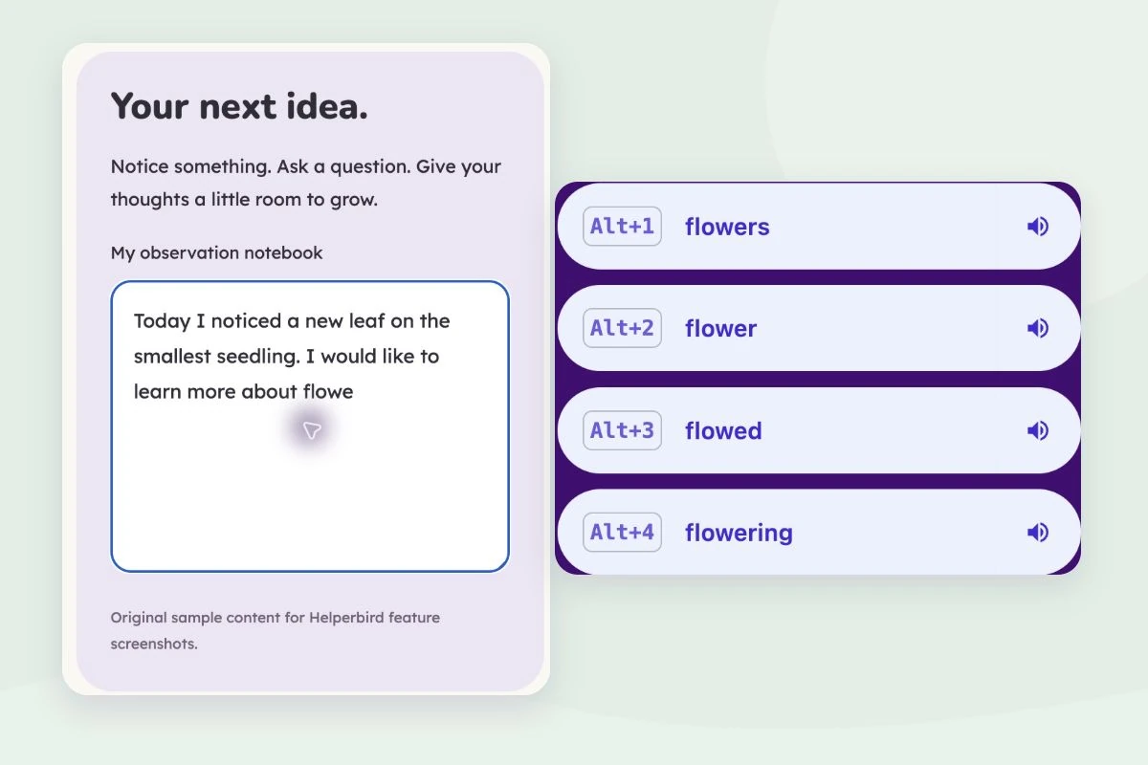Screen dimensions: 1148x765
Task: Pick "flowed" from the suggestion list
Action: pos(818,430)
